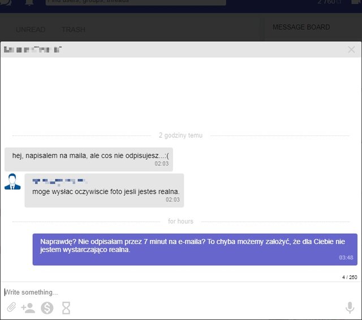This screenshot has height=320, width=362.
Task: Focus the 'Write something...' message field
Action: coord(170,292)
